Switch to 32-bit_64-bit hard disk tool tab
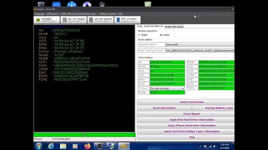 click(x=150, y=26)
